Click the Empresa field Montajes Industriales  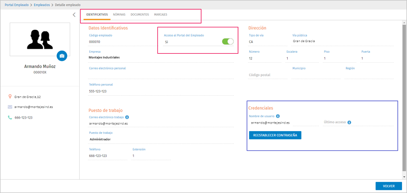coord(161,58)
